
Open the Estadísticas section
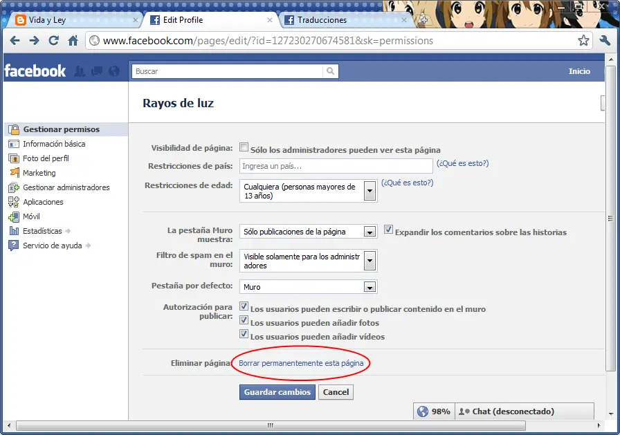coord(42,231)
